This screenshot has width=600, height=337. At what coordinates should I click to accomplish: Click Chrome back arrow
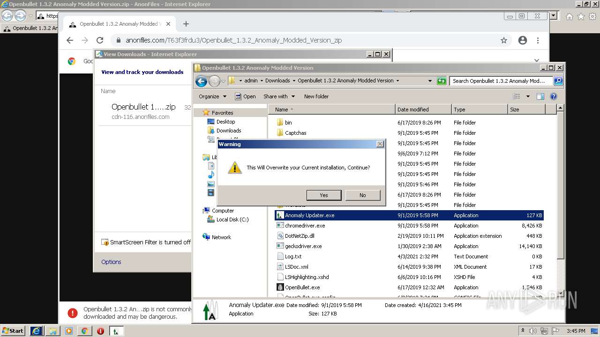point(70,40)
